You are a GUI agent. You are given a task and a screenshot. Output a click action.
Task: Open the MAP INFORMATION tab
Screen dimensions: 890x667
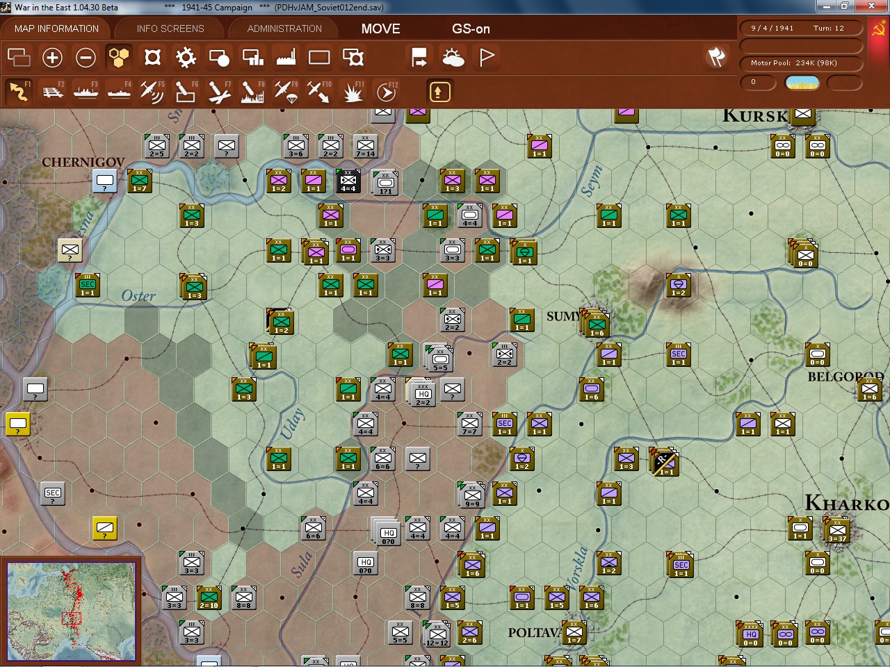pyautogui.click(x=56, y=28)
